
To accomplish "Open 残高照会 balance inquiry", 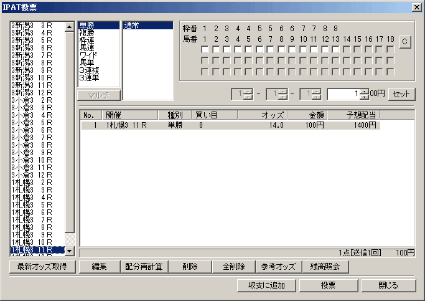I will tap(325, 267).
